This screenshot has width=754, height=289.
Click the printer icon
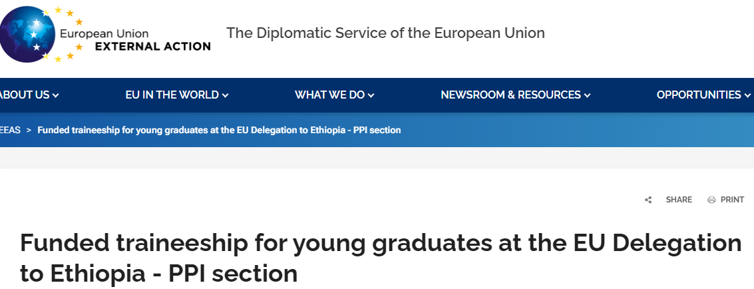[x=711, y=200]
